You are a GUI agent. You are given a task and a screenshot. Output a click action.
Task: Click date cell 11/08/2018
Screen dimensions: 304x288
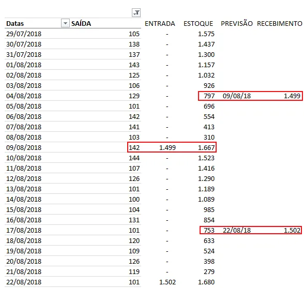24,168
